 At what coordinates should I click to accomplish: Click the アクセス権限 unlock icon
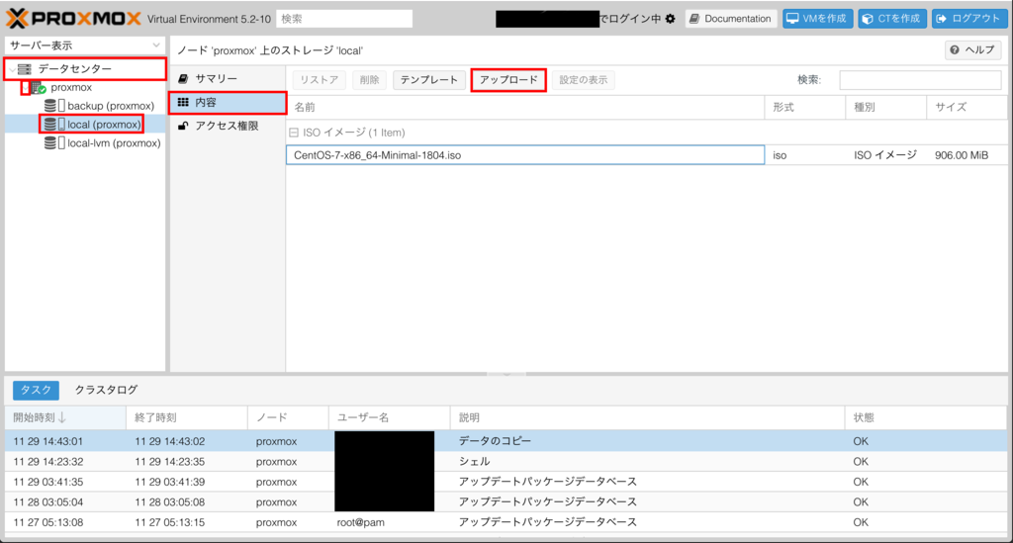(x=183, y=126)
